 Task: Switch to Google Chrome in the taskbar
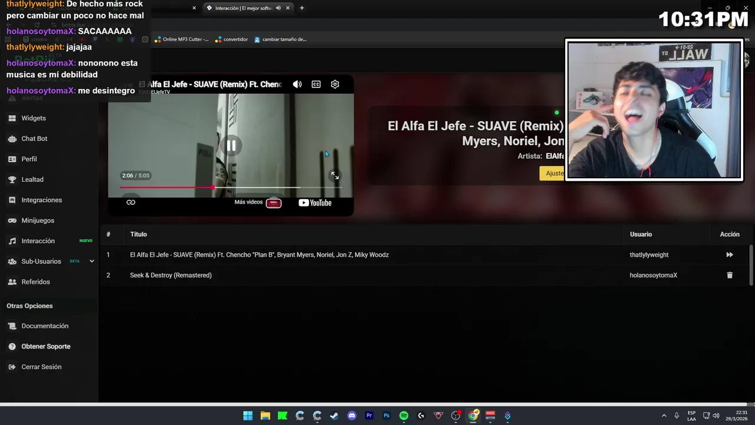473,416
